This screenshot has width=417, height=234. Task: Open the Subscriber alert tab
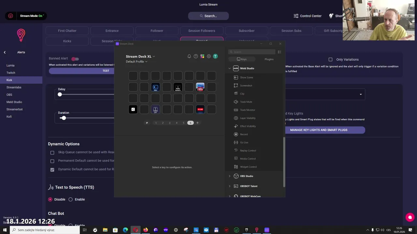point(247,31)
